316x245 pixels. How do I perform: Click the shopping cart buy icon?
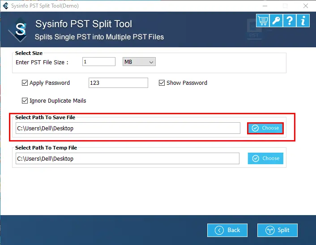pyautogui.click(x=263, y=21)
